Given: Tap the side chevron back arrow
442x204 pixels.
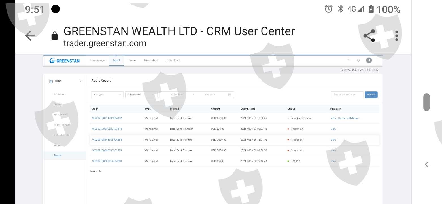Looking at the screenshot, I should tap(427, 164).
